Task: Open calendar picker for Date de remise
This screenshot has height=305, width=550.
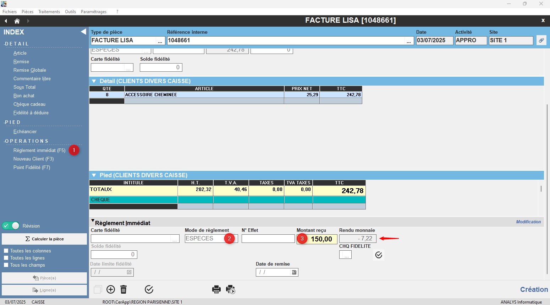Action: 294,272
